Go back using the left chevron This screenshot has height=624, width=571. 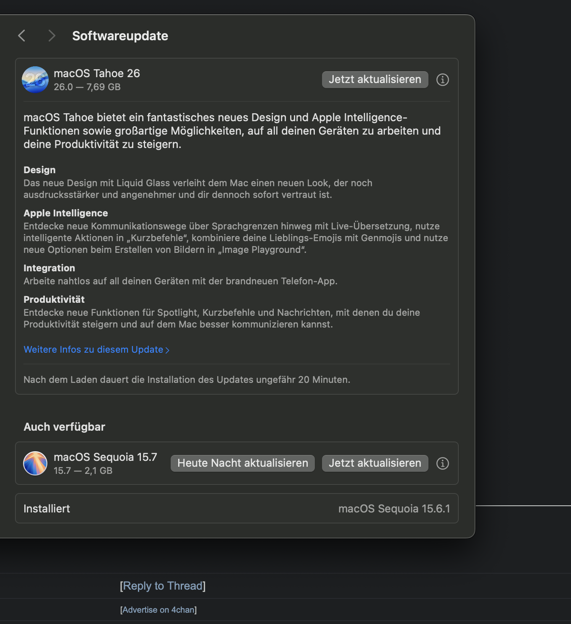22,36
